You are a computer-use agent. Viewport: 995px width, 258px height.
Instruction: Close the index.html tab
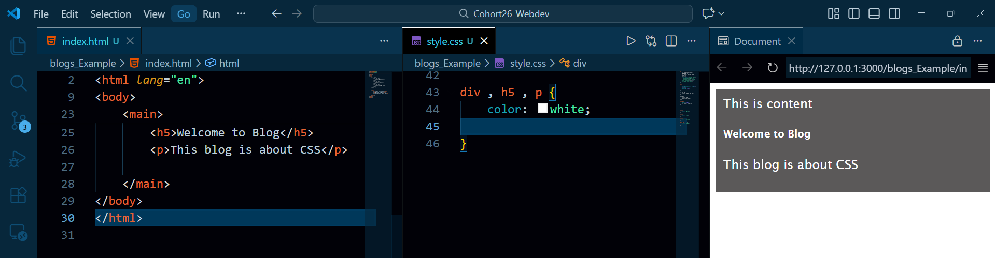click(x=130, y=41)
